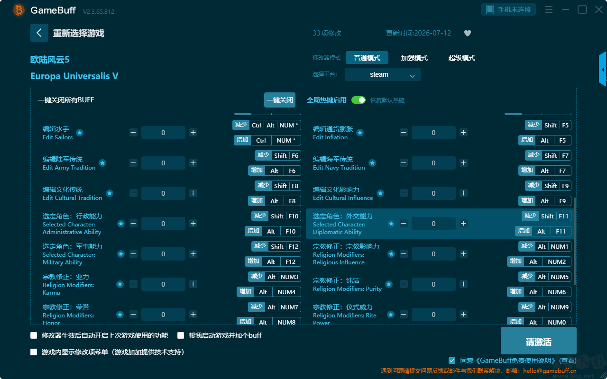Image resolution: width=607 pixels, height=379 pixels.
Task: Go back with the reselect game arrow
Action: (x=39, y=33)
